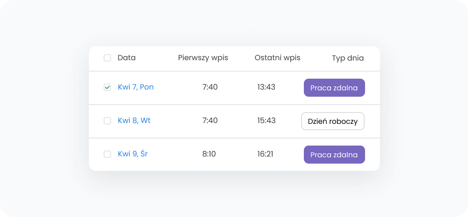Screen dimensions: 468x217
Task: Select the 16:21 last entry time
Action: 265,154
